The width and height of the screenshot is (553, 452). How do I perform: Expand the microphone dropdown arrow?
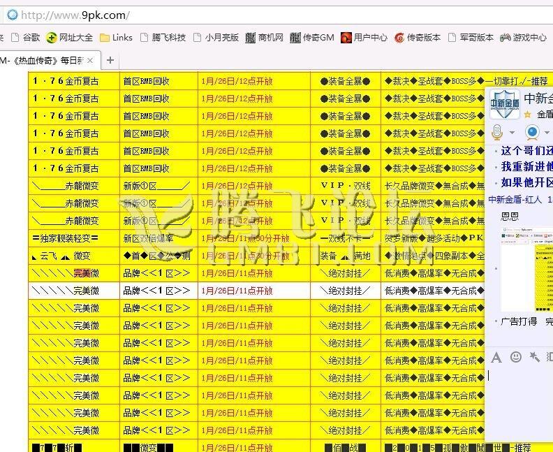click(512, 133)
